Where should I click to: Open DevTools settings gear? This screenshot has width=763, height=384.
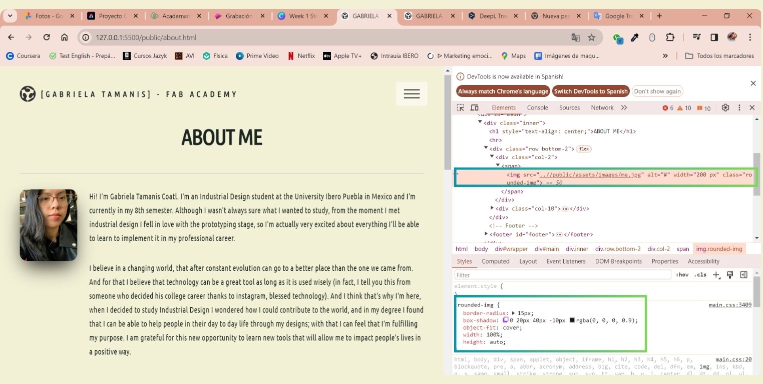[x=725, y=107]
